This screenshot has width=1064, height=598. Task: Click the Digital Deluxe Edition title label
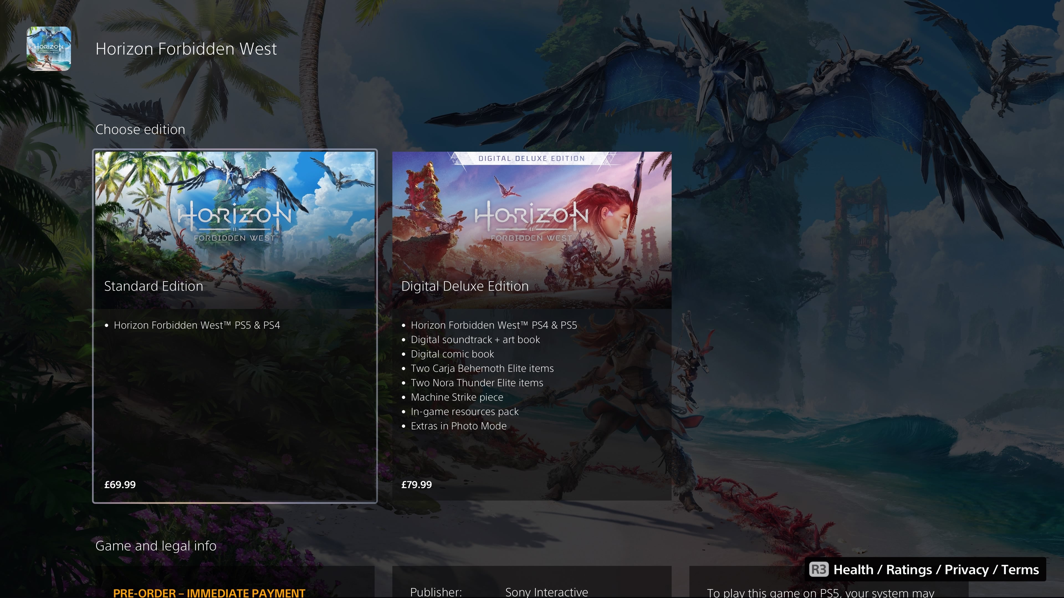[465, 286]
